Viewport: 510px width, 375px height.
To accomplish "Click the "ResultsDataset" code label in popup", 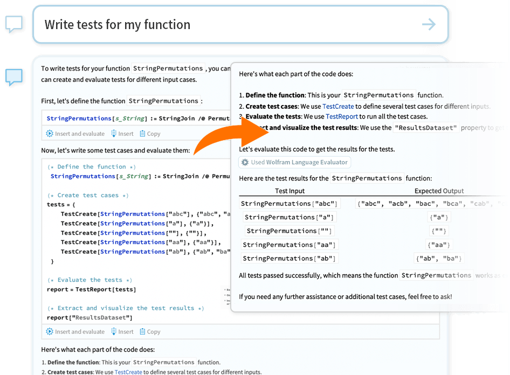I will (426, 128).
